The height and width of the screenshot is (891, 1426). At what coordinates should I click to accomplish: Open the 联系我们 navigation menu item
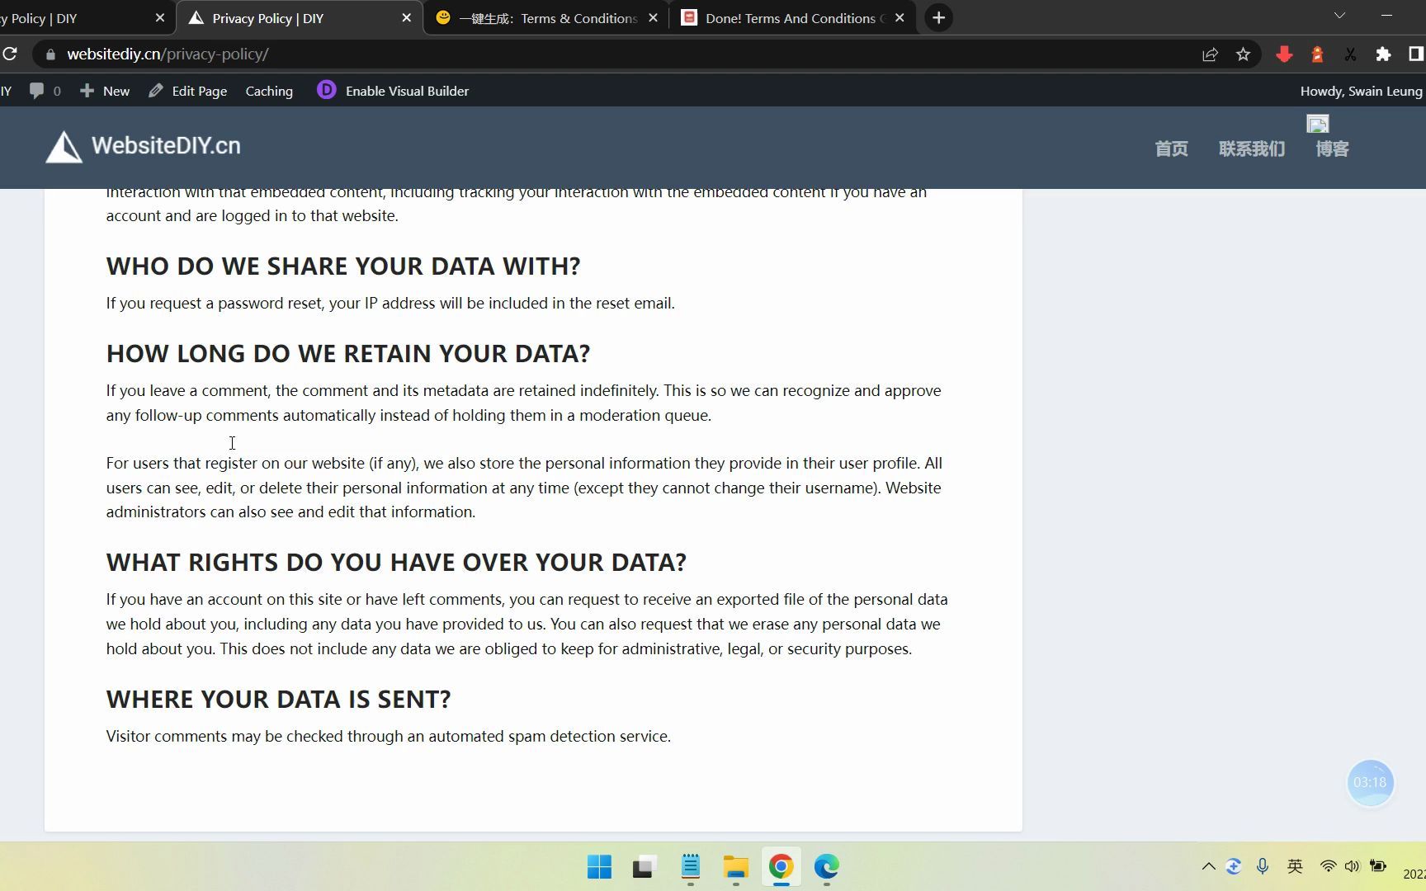point(1251,148)
